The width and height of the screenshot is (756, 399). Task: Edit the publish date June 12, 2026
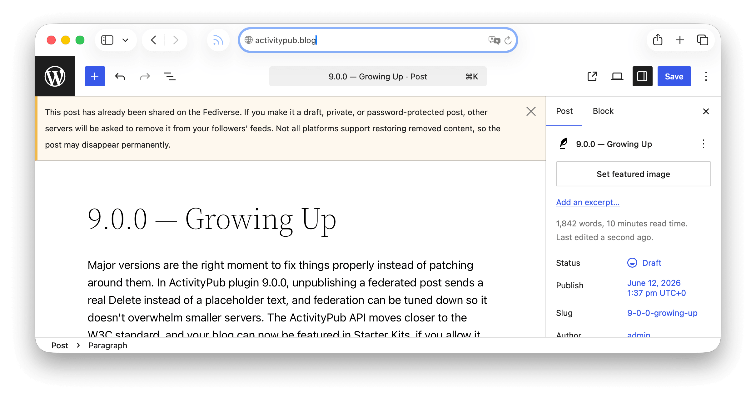656,288
